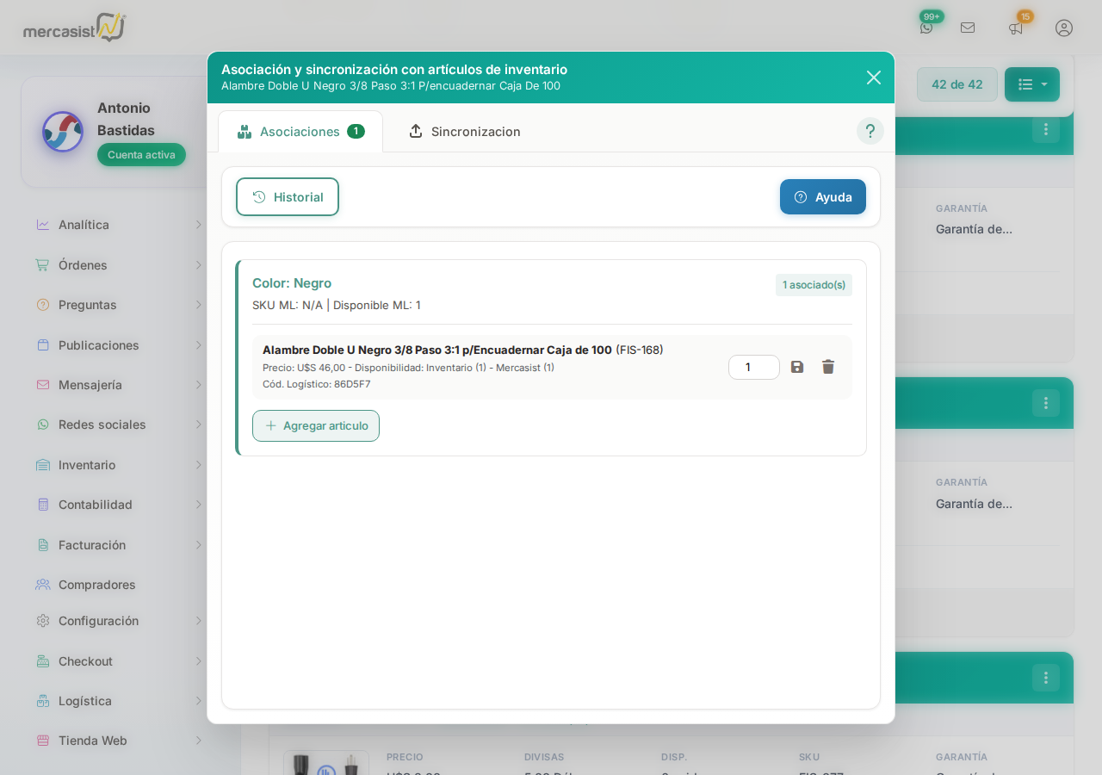Viewport: 1102px width, 775px height.
Task: Click Agregar articulo button
Action: (316, 425)
